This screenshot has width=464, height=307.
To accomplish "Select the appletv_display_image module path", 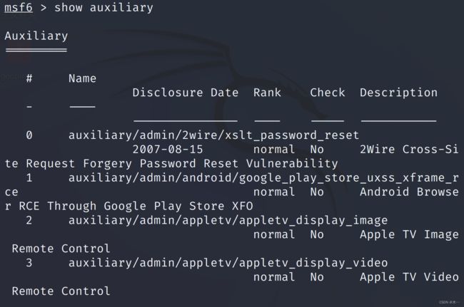I will pyautogui.click(x=228, y=221).
